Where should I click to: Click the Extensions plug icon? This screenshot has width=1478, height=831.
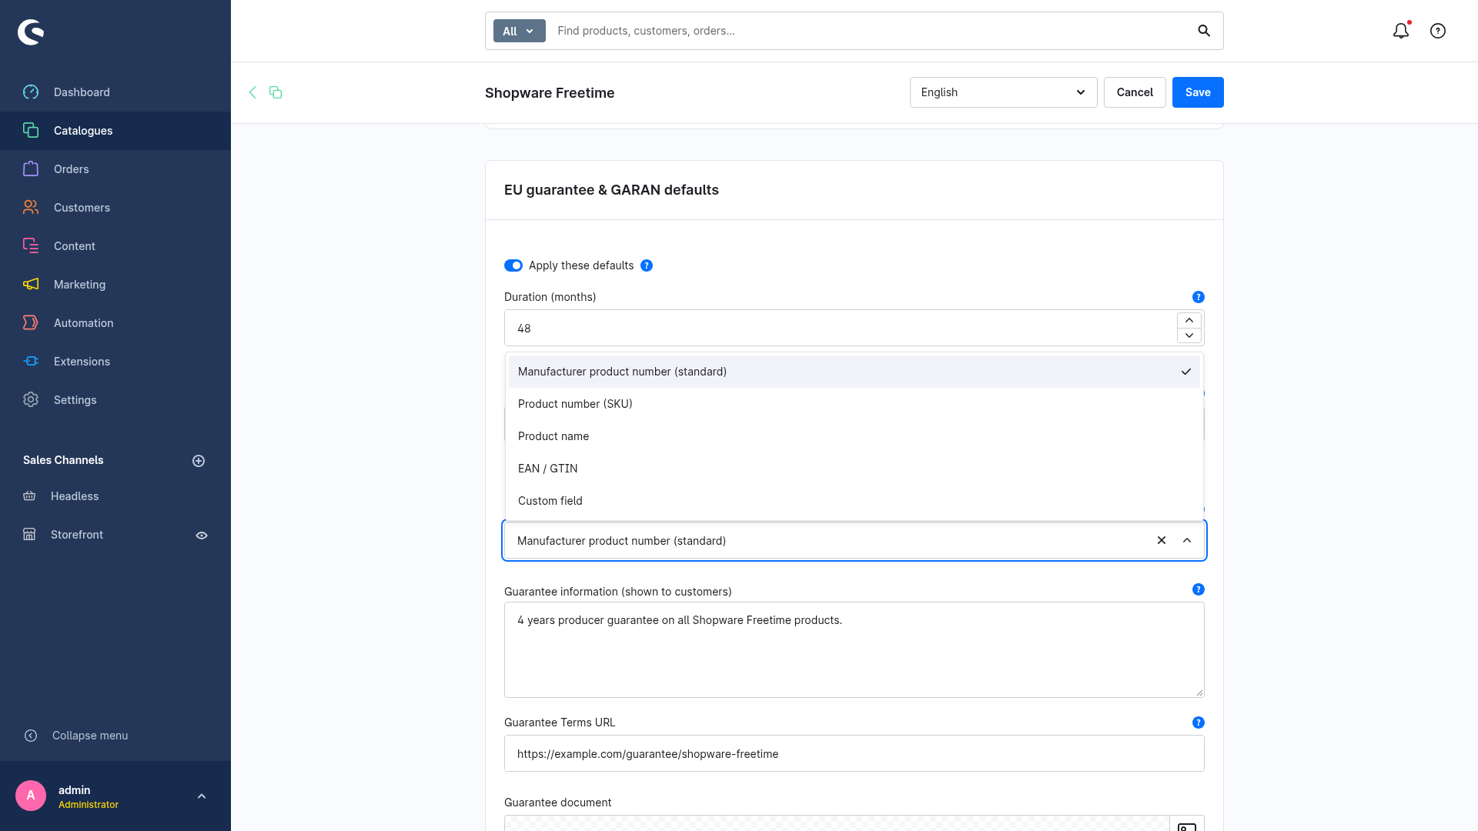(31, 362)
